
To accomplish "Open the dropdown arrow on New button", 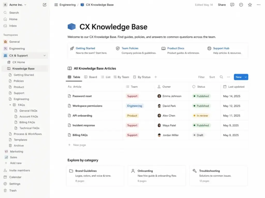I will point(246,77).
